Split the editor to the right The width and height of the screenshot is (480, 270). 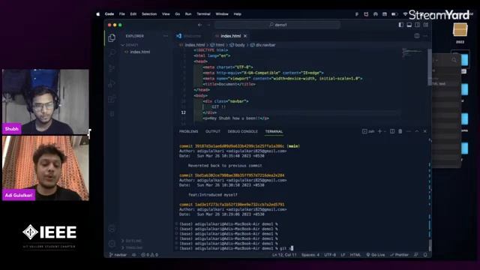(417, 36)
